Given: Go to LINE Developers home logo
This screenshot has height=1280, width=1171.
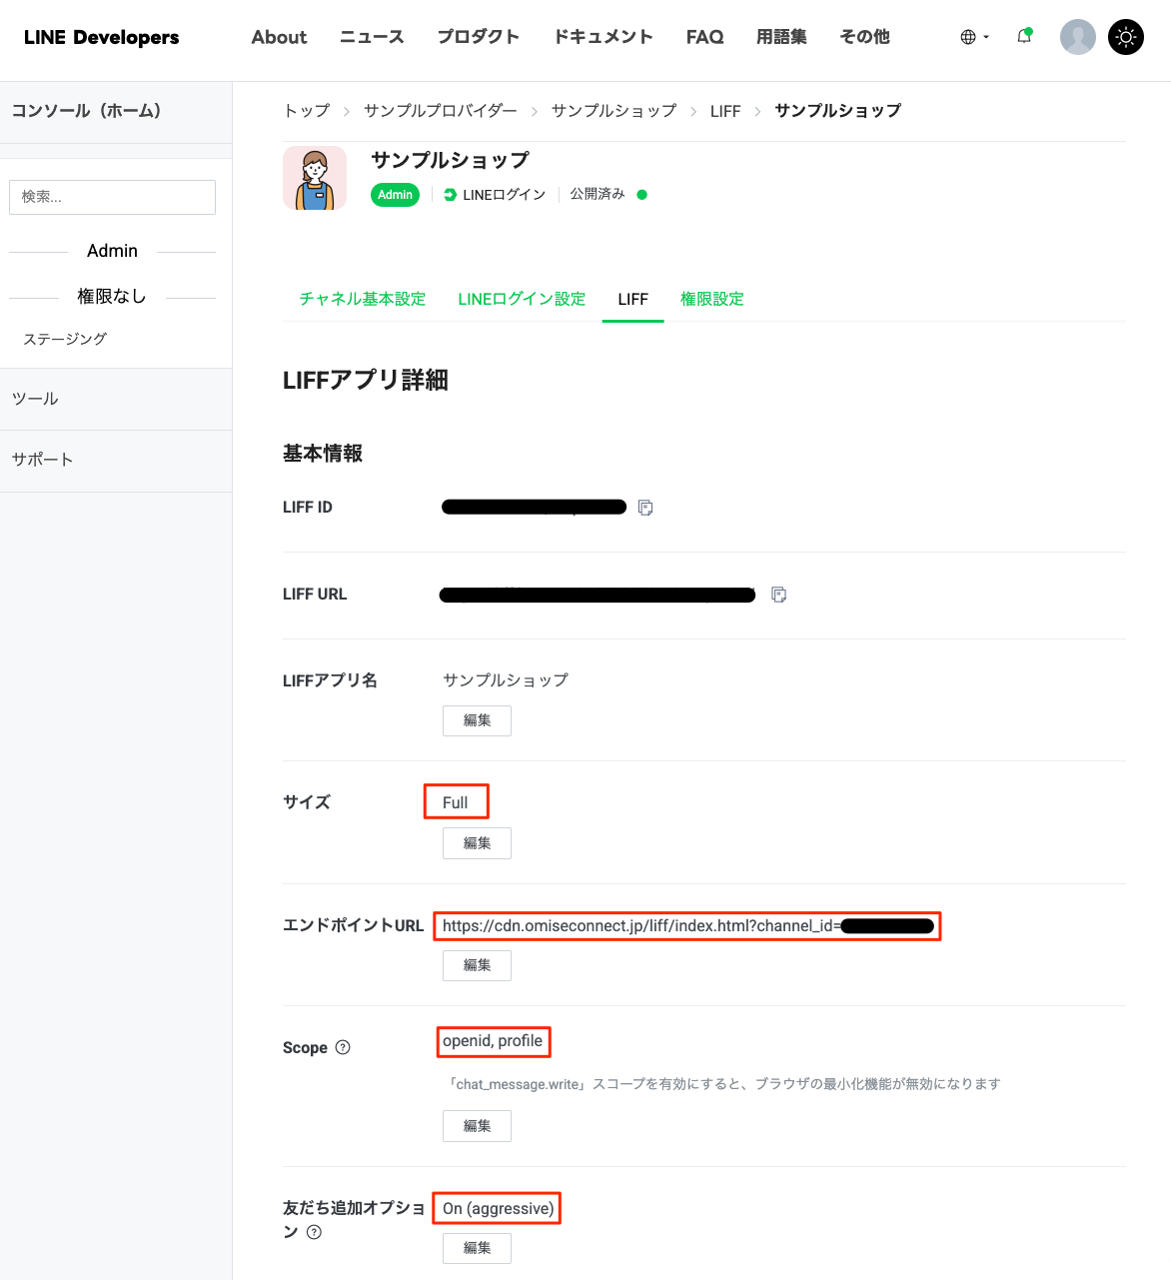Looking at the screenshot, I should click(102, 37).
